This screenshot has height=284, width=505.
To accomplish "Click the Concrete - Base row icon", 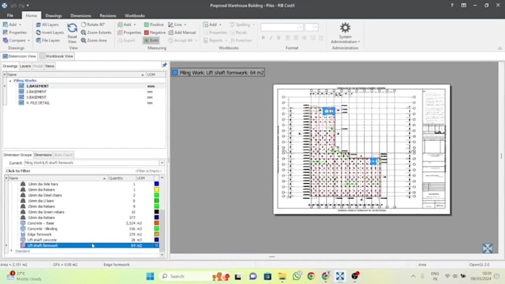I will coord(23,223).
